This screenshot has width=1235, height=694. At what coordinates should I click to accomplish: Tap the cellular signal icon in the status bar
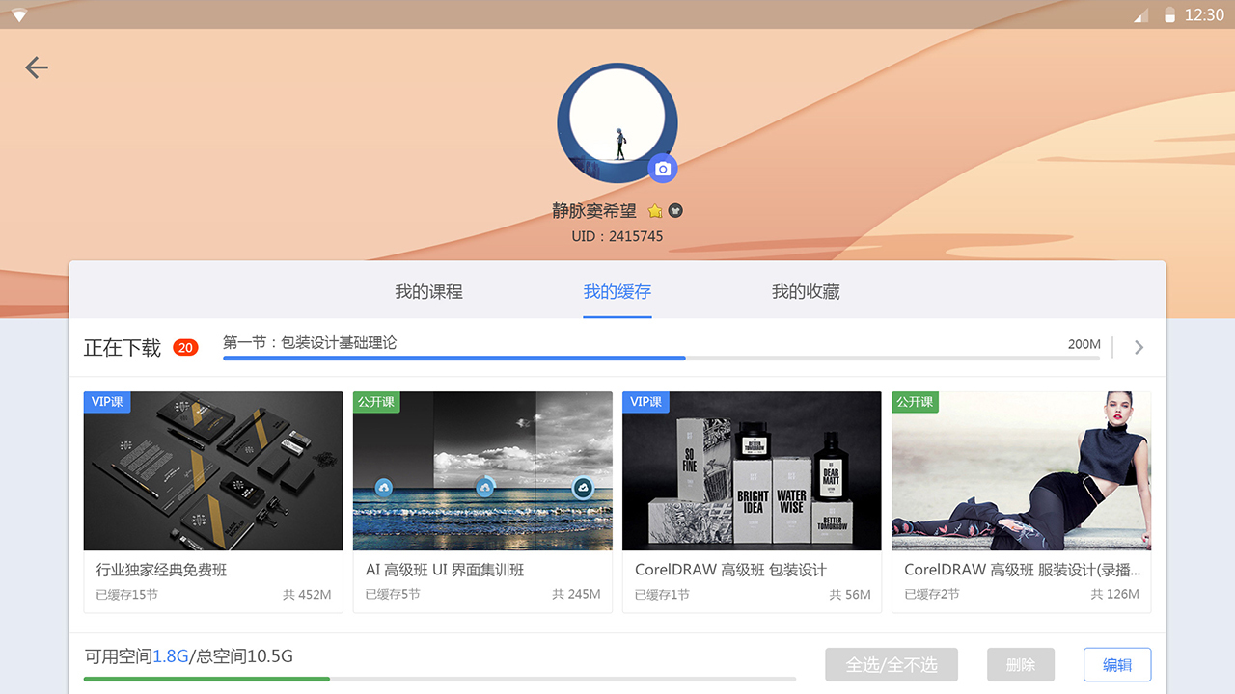pyautogui.click(x=1141, y=15)
